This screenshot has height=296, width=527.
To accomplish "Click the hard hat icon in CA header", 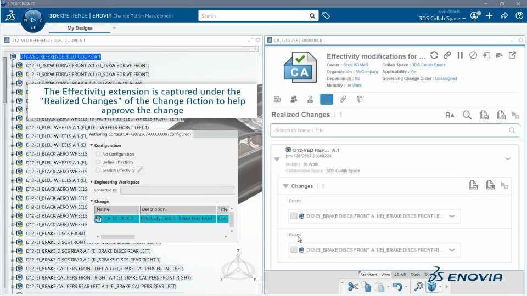I will [499, 55].
